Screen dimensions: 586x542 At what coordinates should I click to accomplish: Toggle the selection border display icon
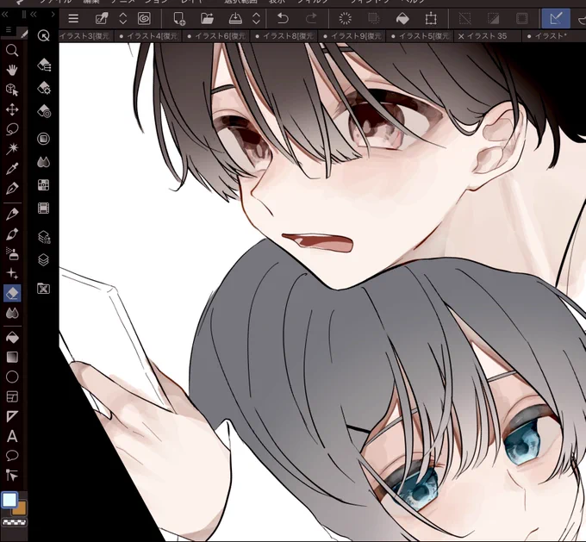tap(521, 18)
